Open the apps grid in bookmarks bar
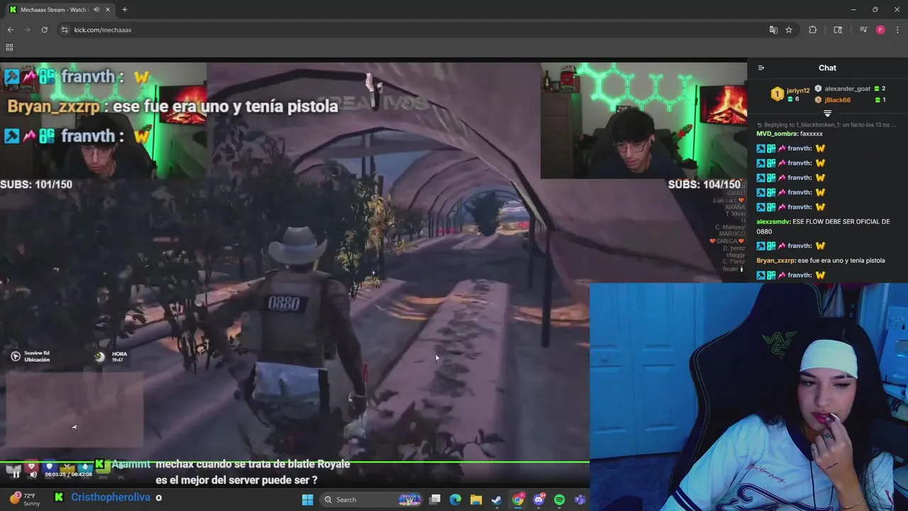Viewport: 908px width, 511px height. tap(9, 48)
